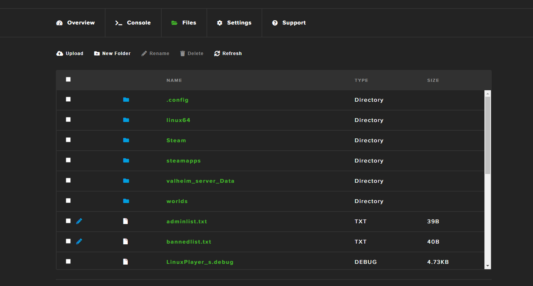This screenshot has width=533, height=286.
Task: Switch to the Overview tab
Action: point(76,23)
